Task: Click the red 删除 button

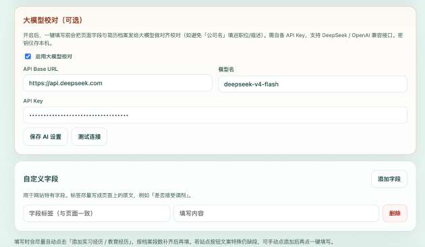Action: click(x=395, y=213)
